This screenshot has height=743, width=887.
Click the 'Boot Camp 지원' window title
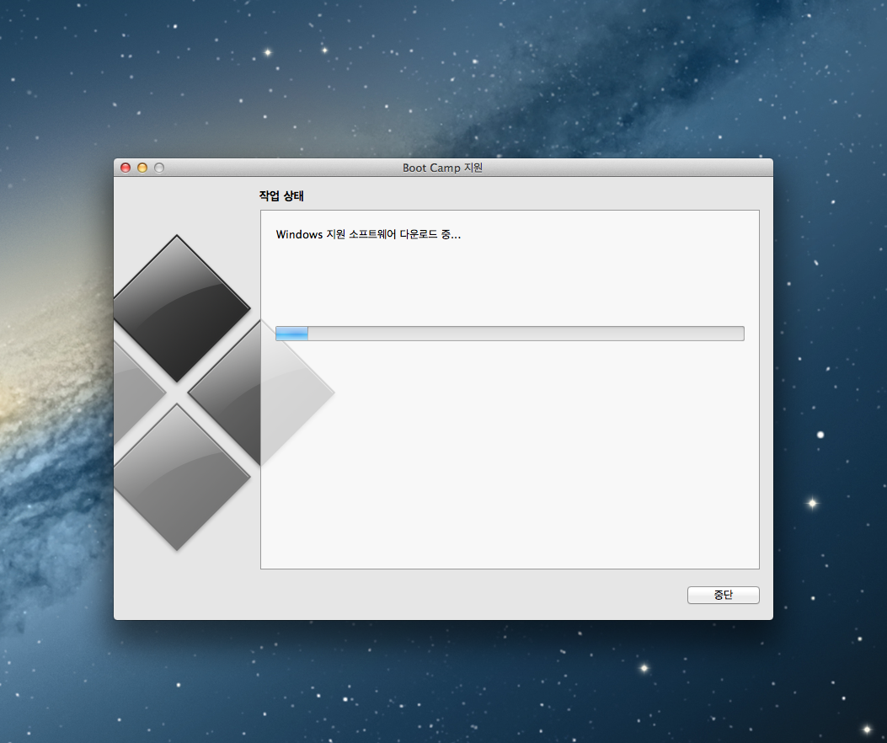coord(442,168)
